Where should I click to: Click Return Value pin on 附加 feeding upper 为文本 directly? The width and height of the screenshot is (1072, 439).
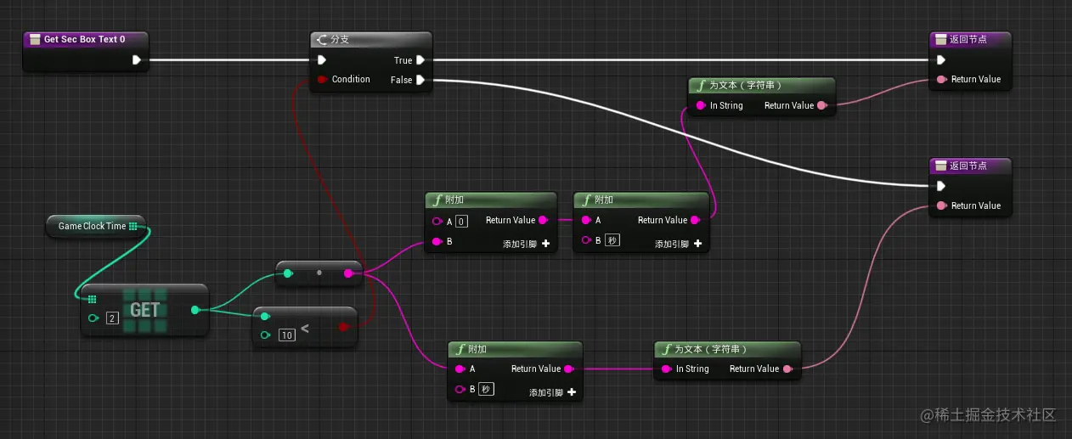696,221
